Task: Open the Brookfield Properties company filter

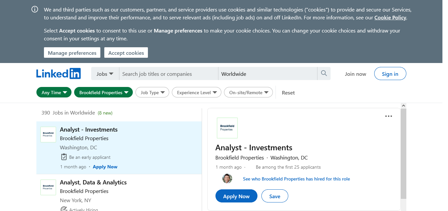Action: (x=103, y=93)
